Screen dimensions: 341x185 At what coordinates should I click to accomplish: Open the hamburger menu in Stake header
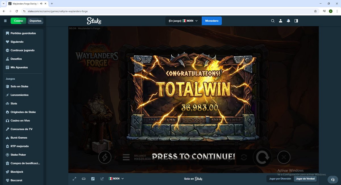5,21
